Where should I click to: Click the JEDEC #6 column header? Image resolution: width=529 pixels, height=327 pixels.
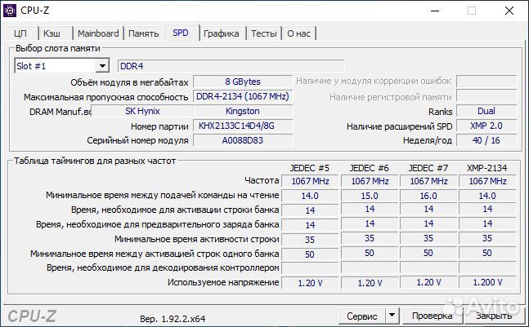coord(370,168)
